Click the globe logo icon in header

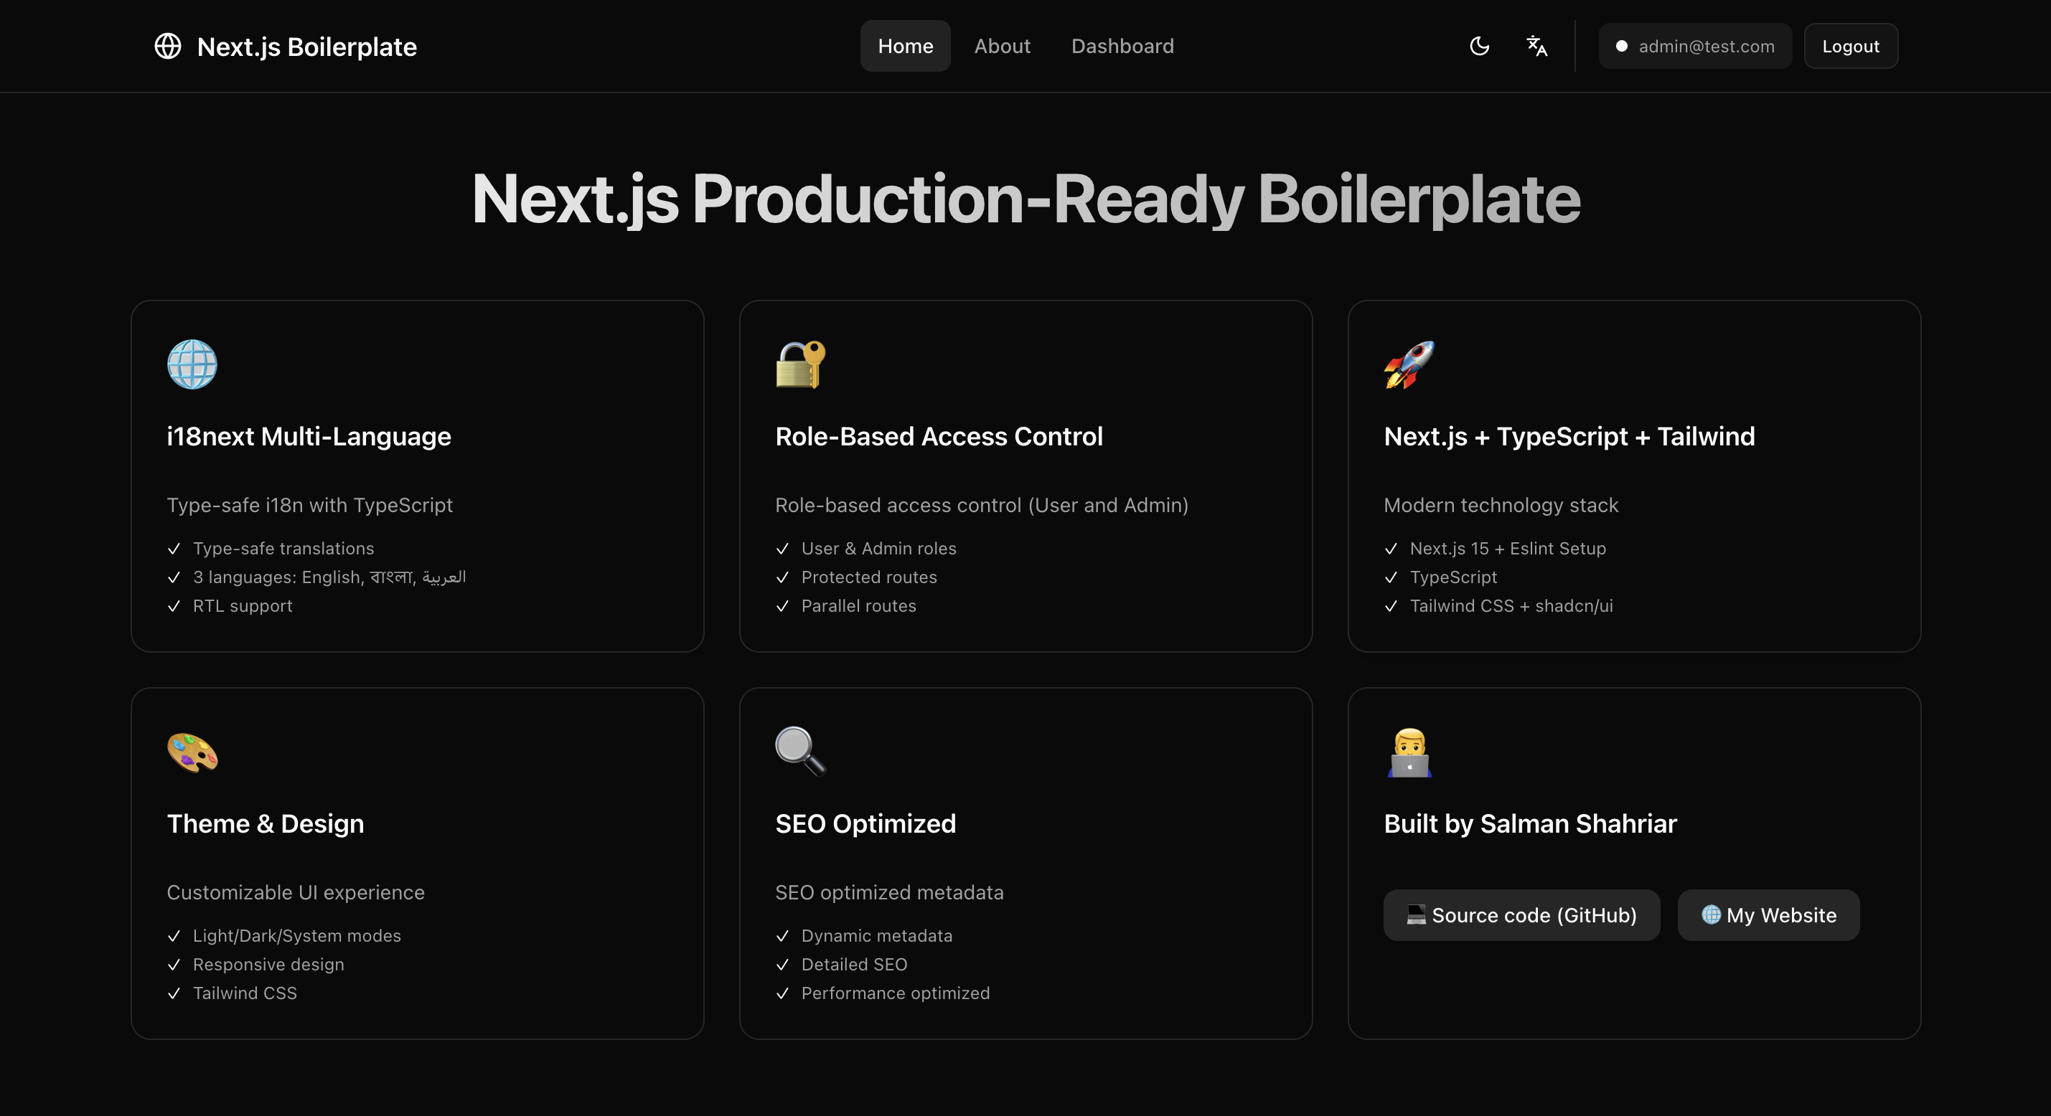click(167, 46)
